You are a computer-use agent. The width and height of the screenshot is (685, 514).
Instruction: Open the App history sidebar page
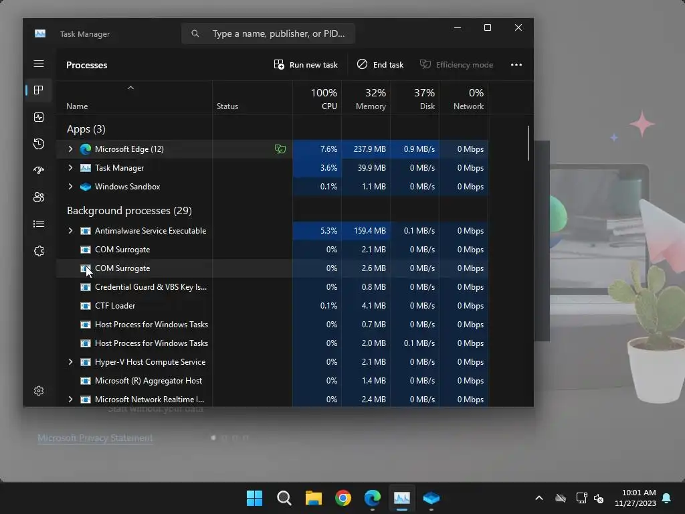click(39, 144)
